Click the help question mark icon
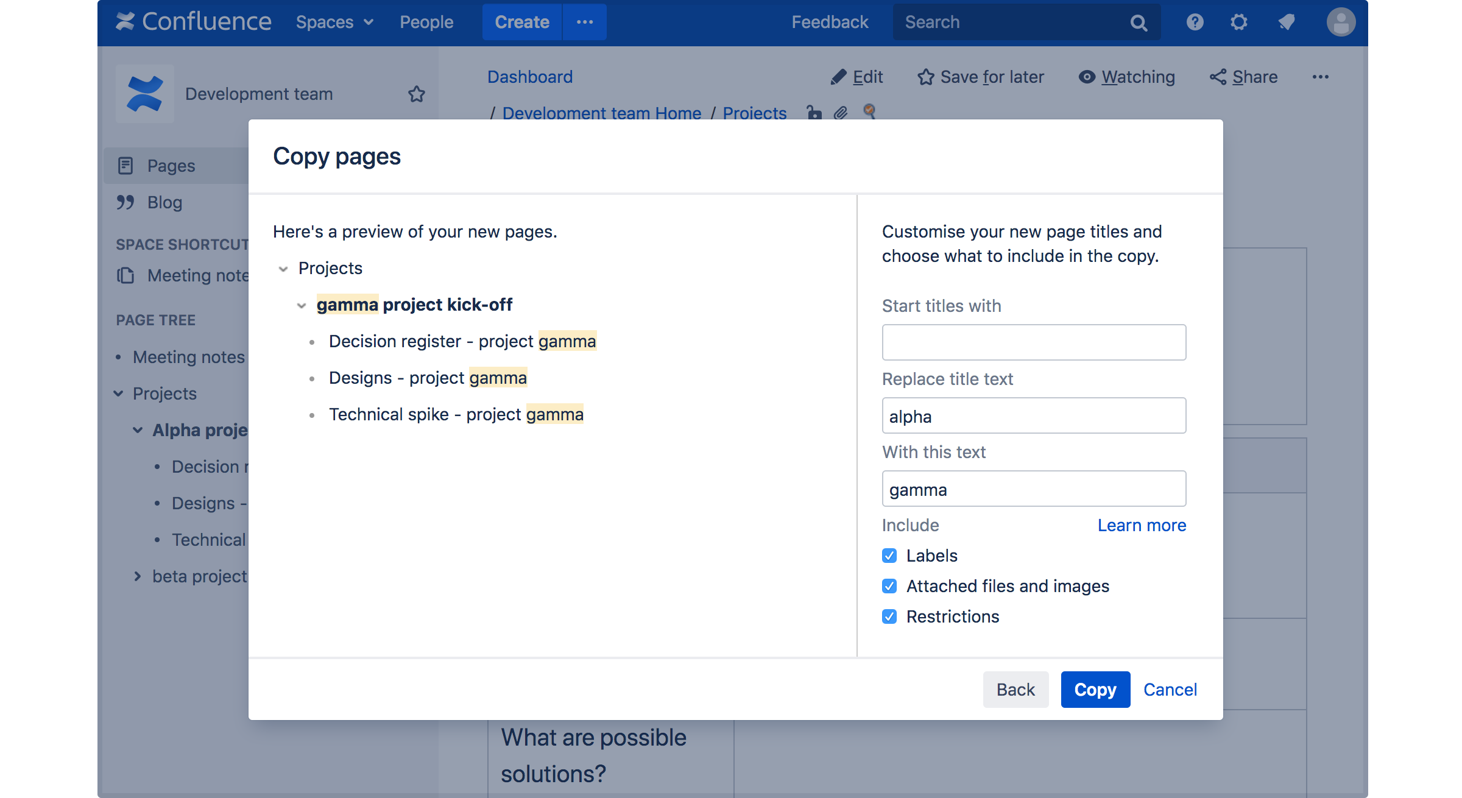Viewport: 1462px width, 798px height. (1195, 23)
